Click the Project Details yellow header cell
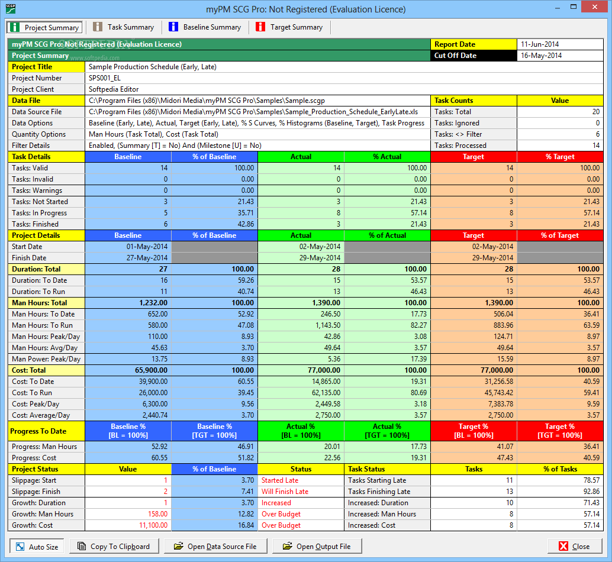This screenshot has height=562, width=612. [46, 235]
